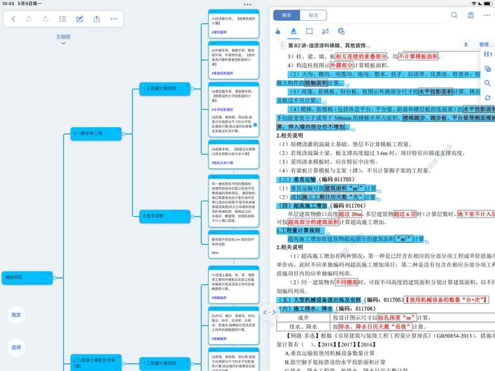Switch to the 标注 tab

coord(313,15)
